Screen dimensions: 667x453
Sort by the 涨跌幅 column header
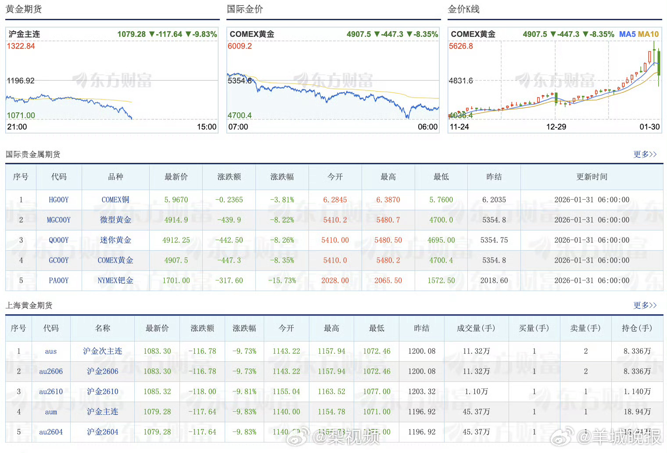tap(282, 177)
